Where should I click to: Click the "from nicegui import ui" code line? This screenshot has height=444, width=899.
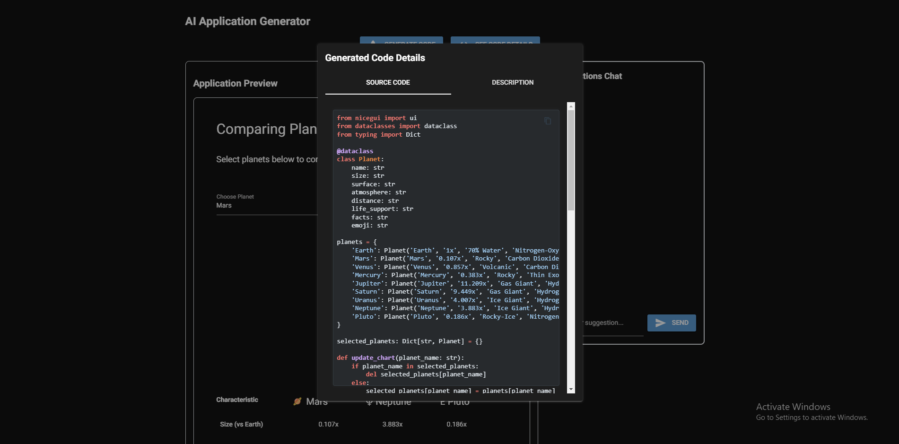(x=377, y=118)
